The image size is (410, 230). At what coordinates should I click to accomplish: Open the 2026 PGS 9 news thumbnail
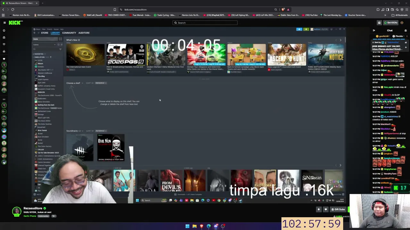click(x=126, y=55)
